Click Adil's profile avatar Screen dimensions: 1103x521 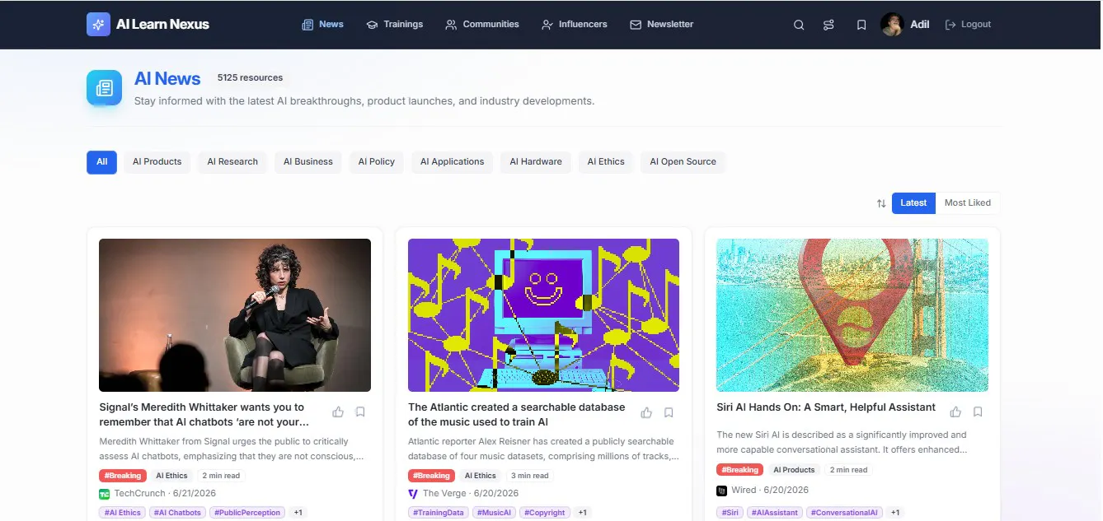click(892, 24)
